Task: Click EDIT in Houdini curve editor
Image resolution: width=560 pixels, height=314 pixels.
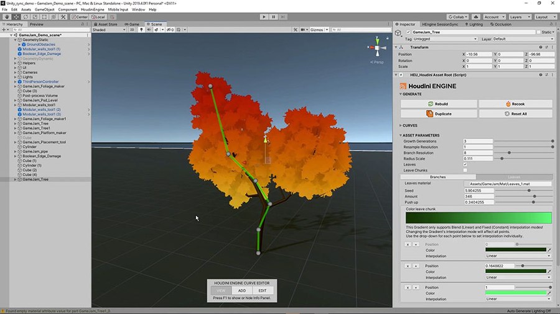Action: pyautogui.click(x=263, y=290)
